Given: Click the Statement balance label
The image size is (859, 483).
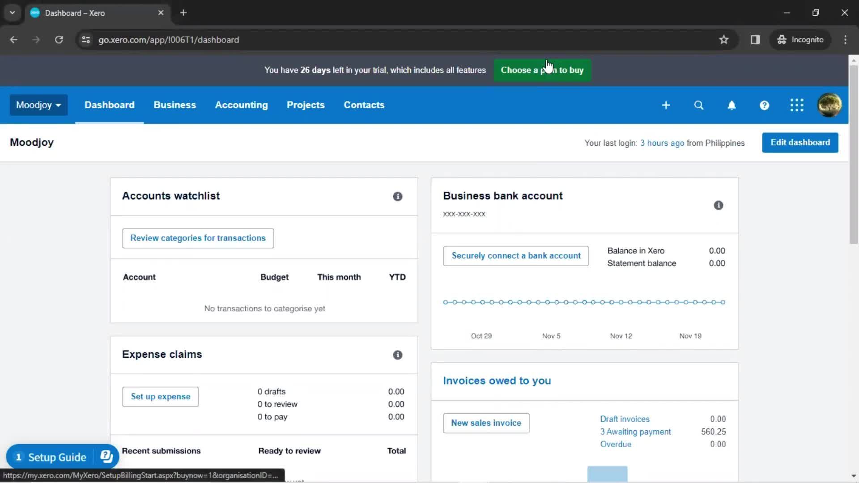Looking at the screenshot, I should point(642,263).
